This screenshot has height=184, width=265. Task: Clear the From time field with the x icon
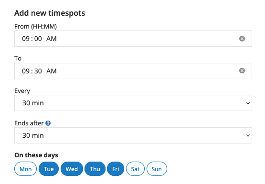(x=242, y=39)
